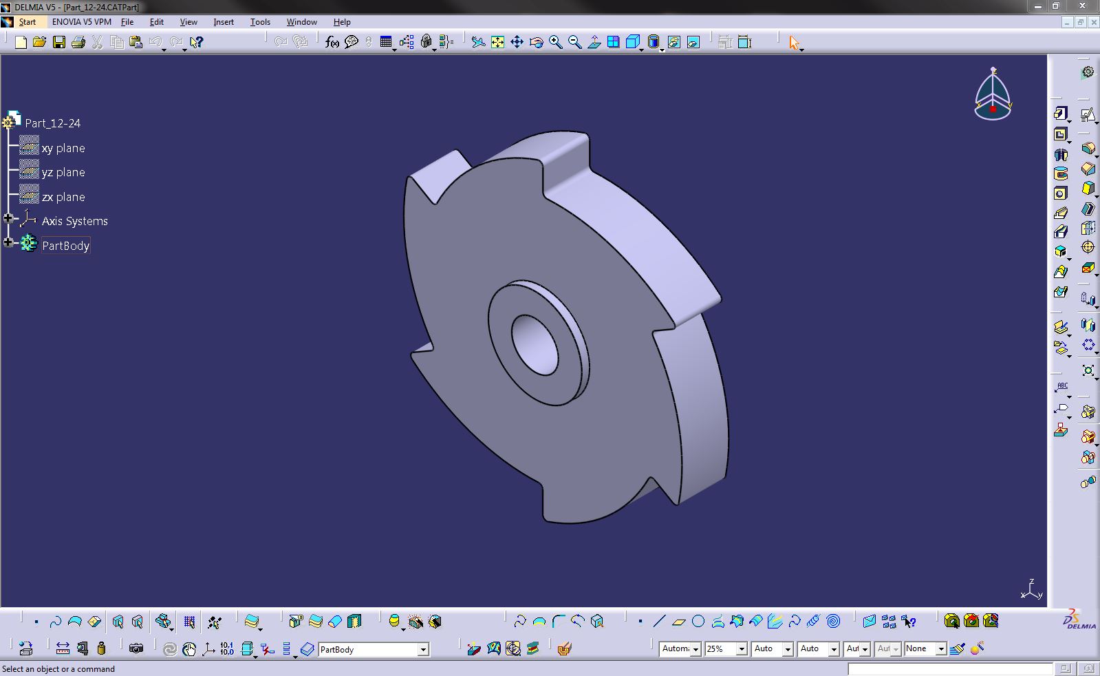Image resolution: width=1100 pixels, height=676 pixels.
Task: Open the Help menu
Action: [342, 22]
